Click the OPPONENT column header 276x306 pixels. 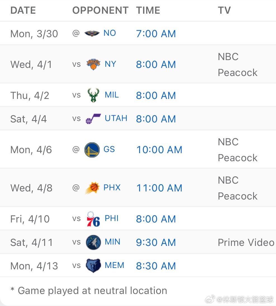(x=100, y=10)
